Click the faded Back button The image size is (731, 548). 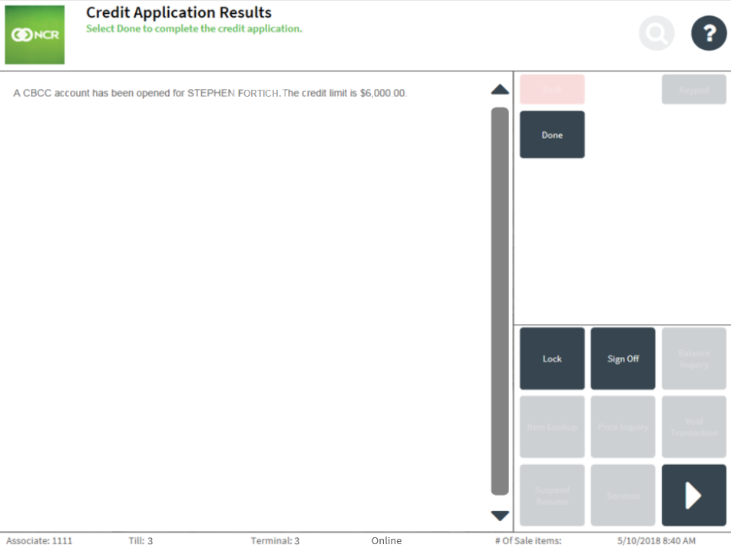552,90
